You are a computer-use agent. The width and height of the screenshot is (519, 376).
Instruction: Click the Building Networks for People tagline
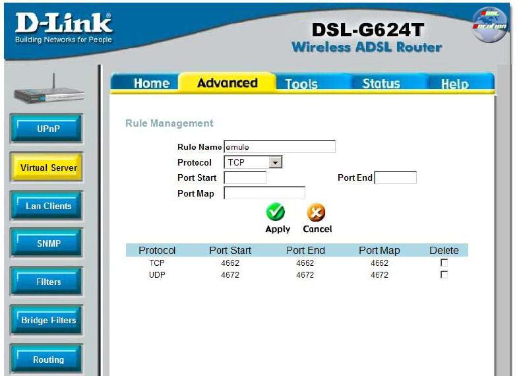pos(63,40)
